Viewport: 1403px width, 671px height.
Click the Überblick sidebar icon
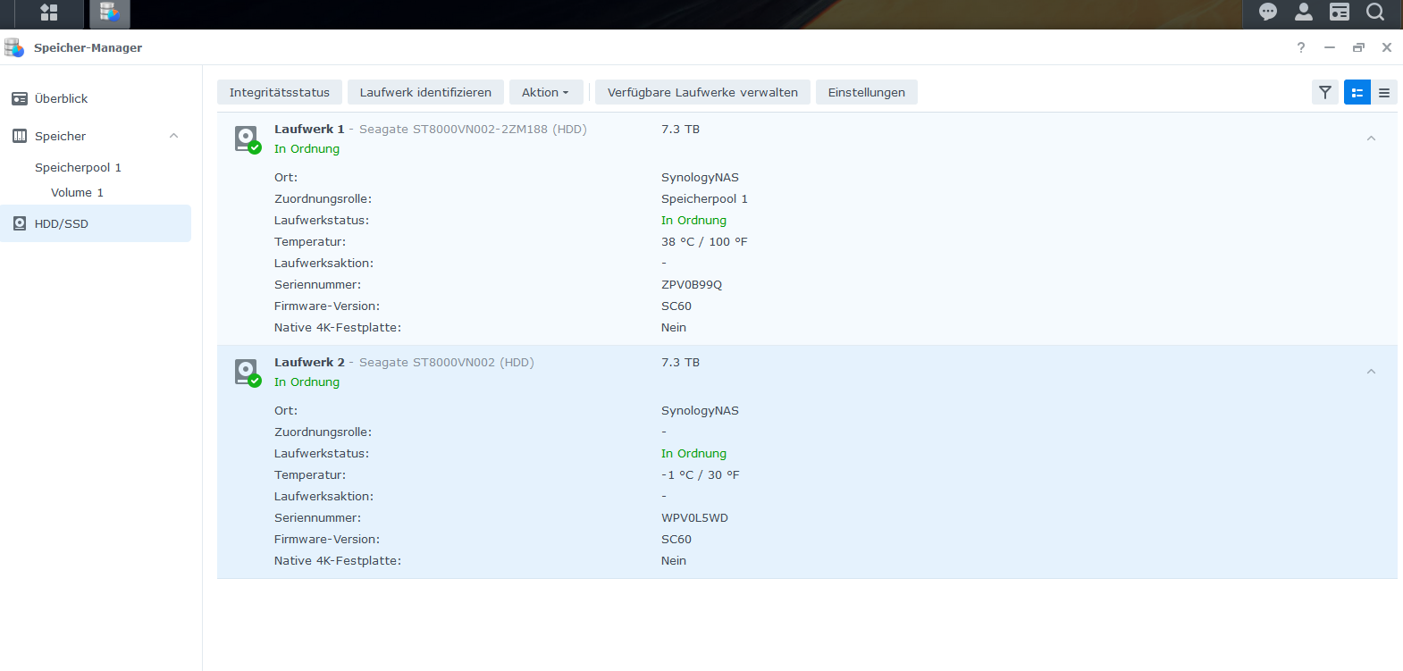pyautogui.click(x=20, y=98)
